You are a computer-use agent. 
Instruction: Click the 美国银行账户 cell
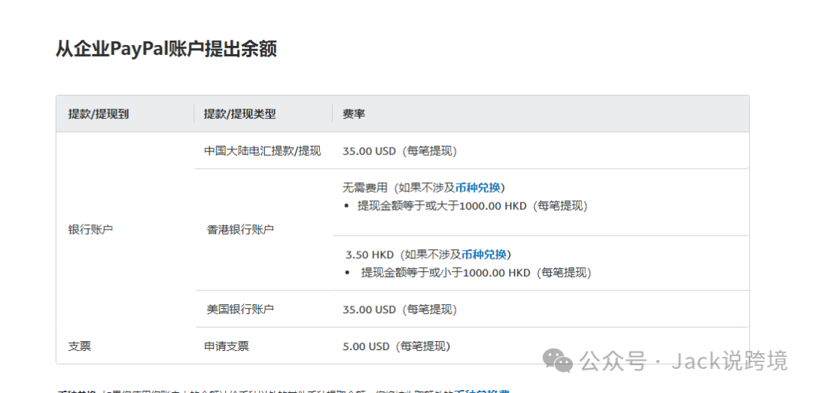(x=240, y=309)
